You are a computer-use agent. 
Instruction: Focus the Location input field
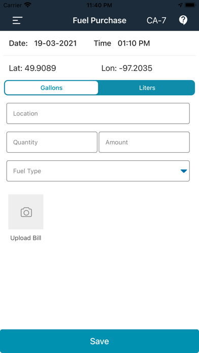[x=98, y=114]
